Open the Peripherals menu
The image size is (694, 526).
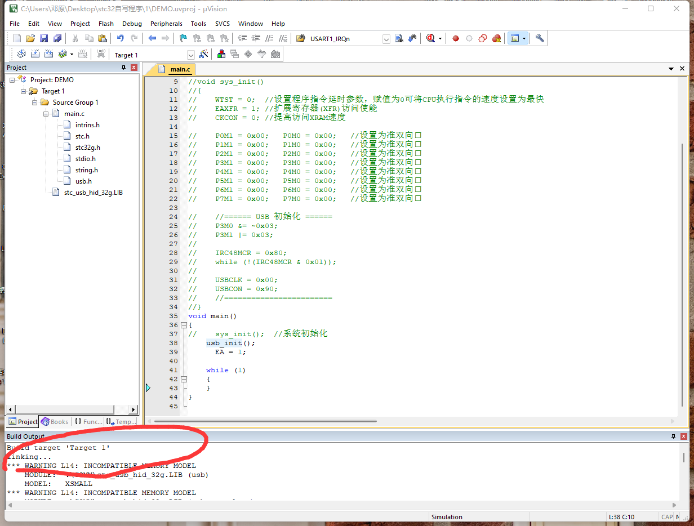[166, 24]
